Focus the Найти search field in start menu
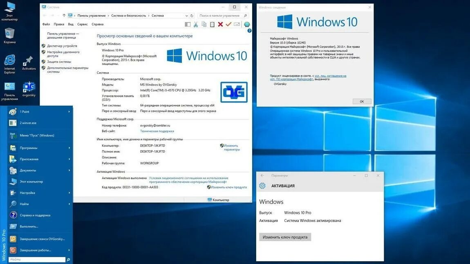 (37, 260)
